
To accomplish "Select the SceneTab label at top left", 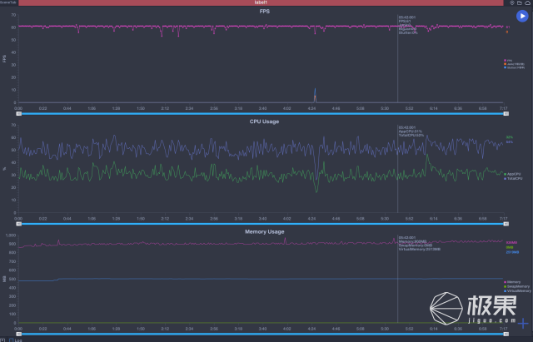I will (8, 3).
